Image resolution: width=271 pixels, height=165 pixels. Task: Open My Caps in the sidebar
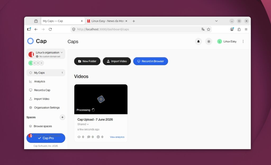point(46,73)
